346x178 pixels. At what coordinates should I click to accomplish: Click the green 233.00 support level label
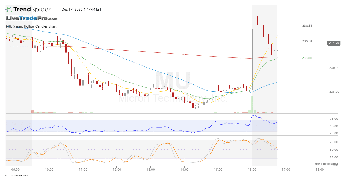coord(307,58)
